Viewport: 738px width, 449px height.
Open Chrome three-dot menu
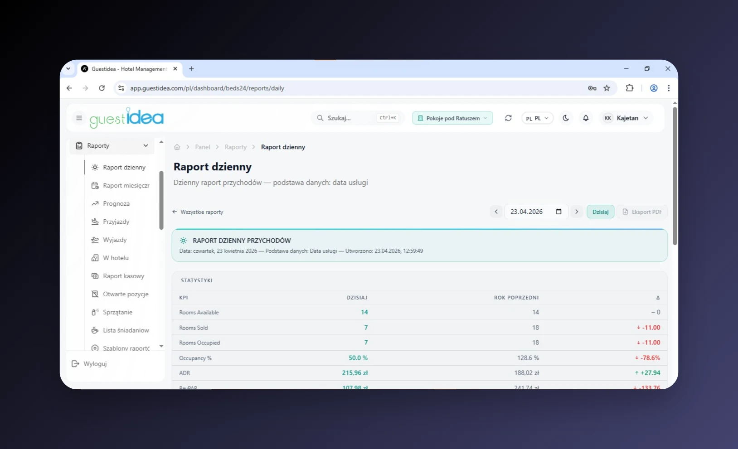pyautogui.click(x=669, y=88)
